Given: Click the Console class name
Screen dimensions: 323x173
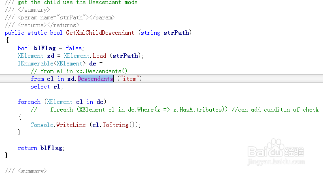Looking at the screenshot, I should [x=42, y=125].
